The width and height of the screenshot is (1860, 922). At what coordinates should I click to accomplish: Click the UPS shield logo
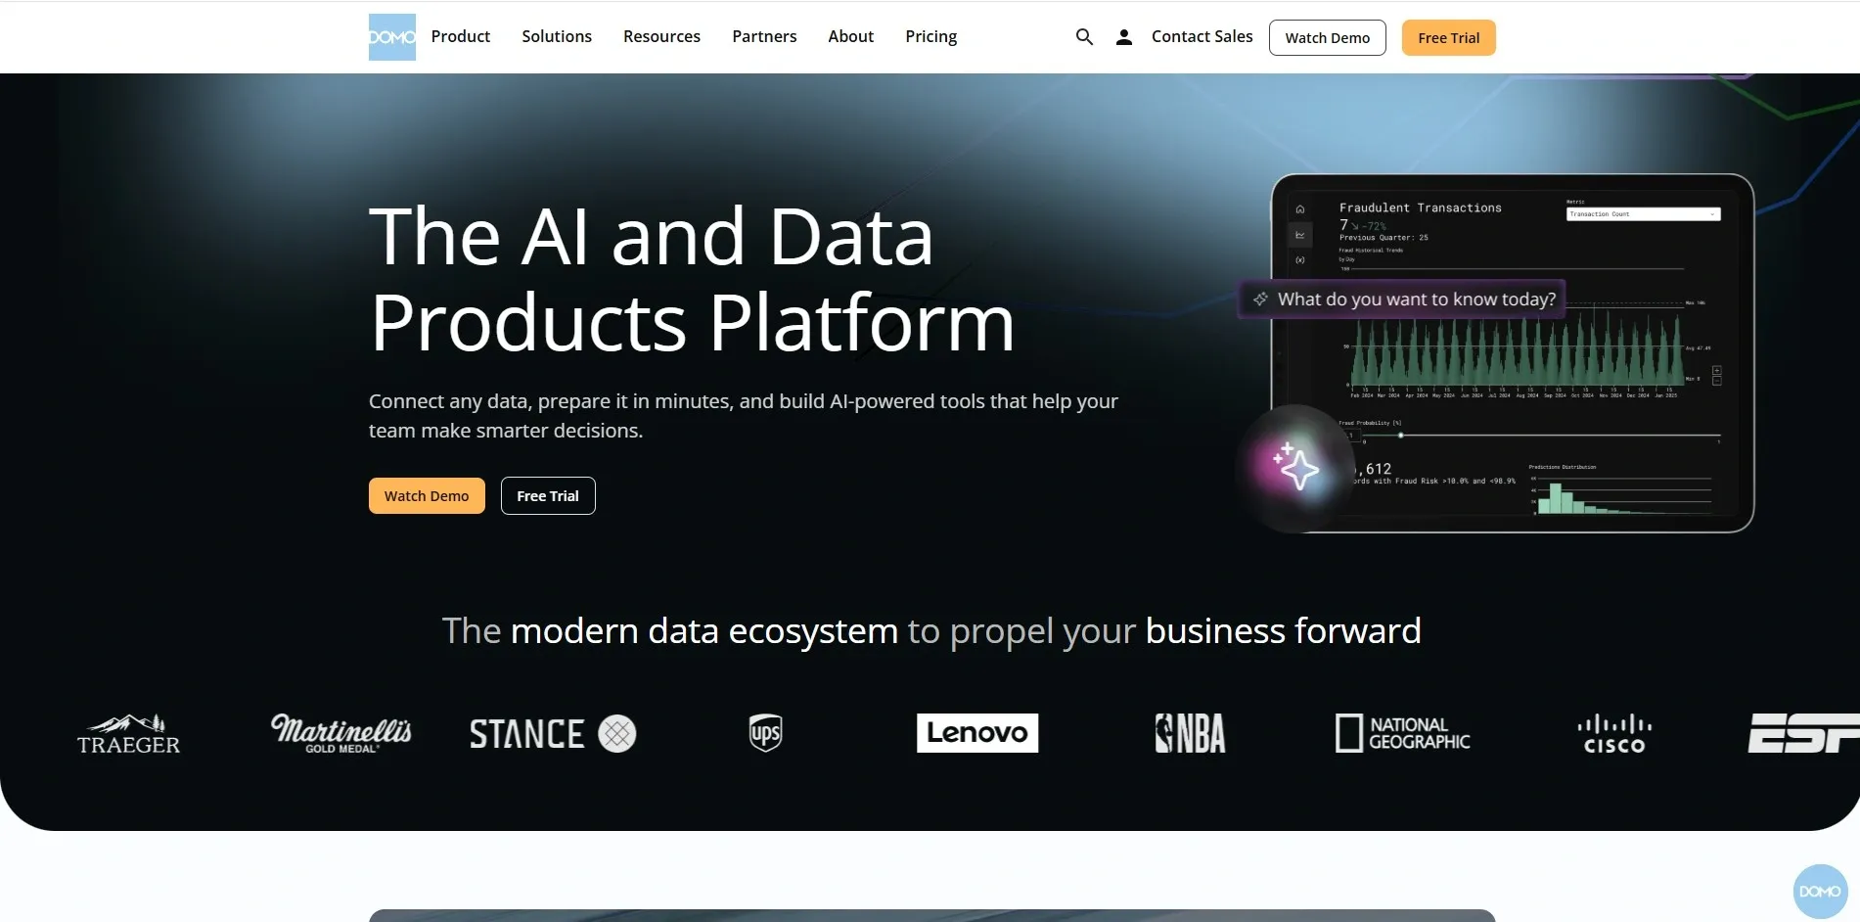pyautogui.click(x=765, y=733)
